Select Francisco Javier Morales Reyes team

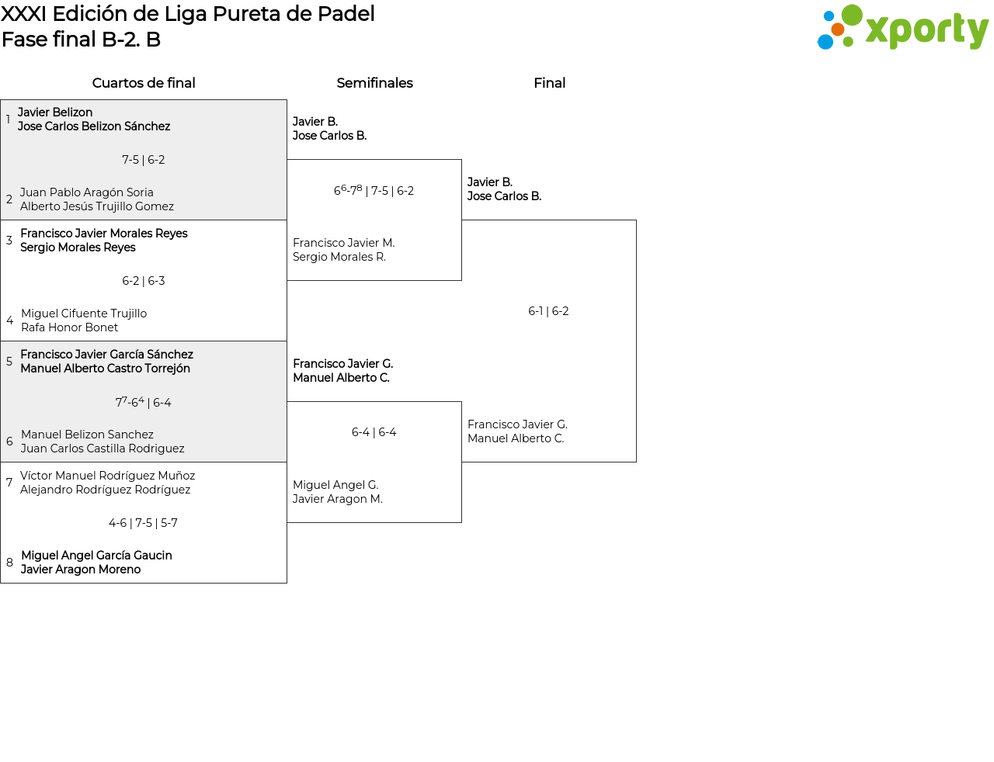point(103,241)
